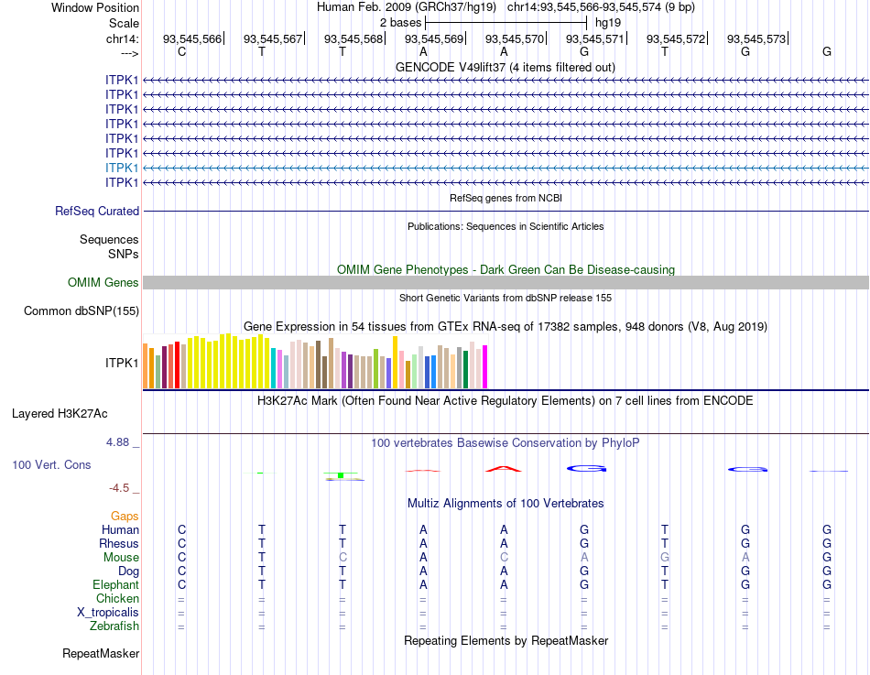Select the Dog alignment row label

(x=129, y=572)
